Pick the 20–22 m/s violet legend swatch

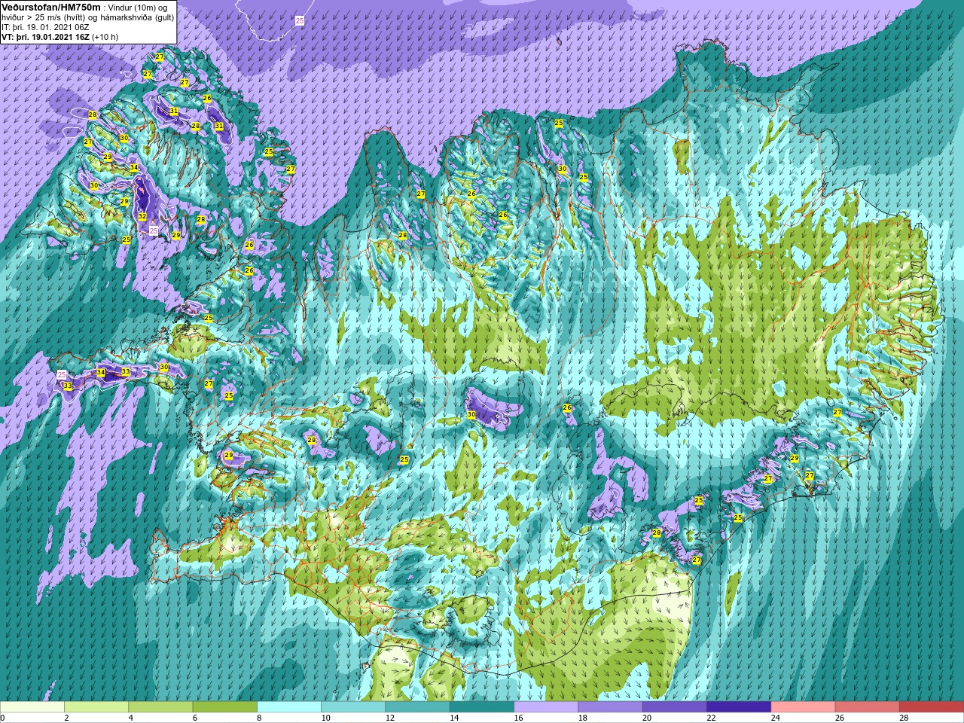click(x=674, y=707)
